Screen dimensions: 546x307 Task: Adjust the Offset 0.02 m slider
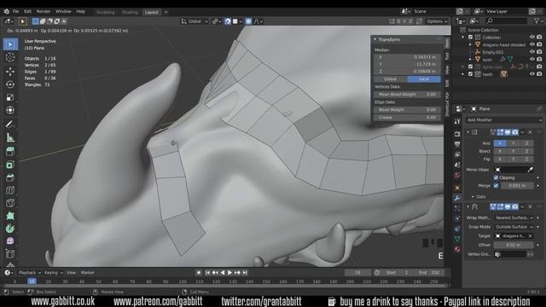pos(514,245)
